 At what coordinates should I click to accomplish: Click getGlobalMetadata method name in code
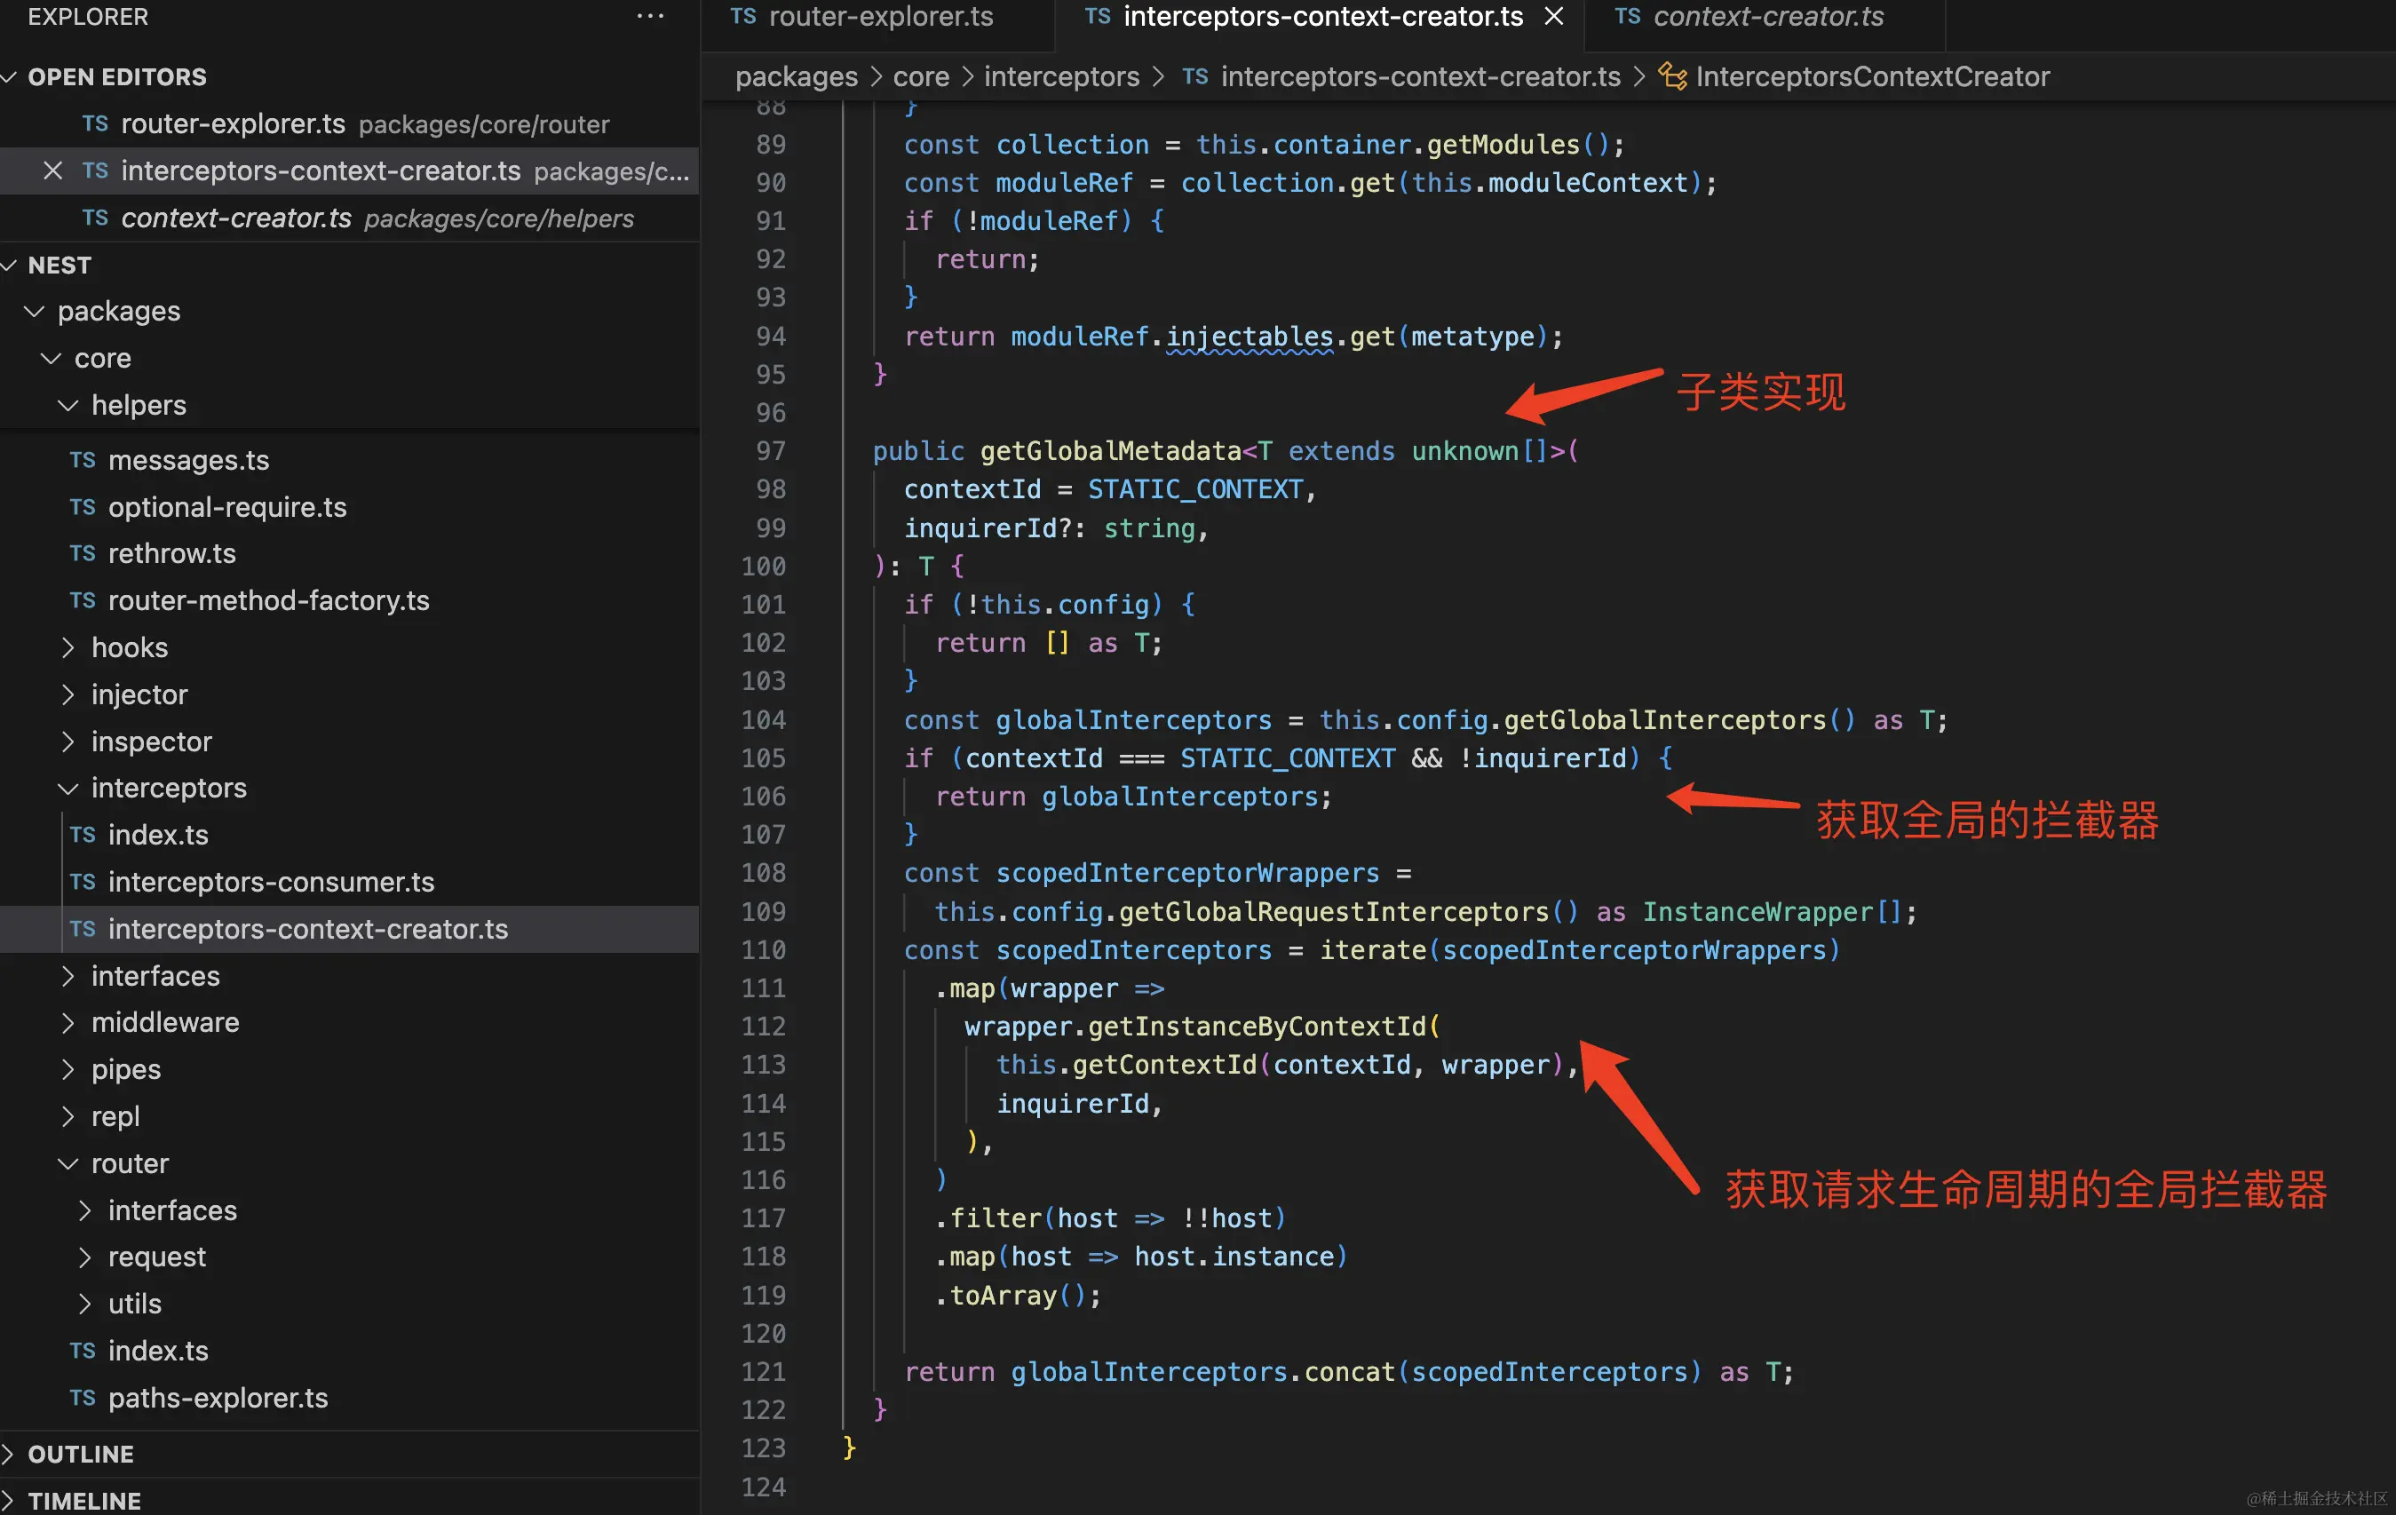pos(1110,452)
